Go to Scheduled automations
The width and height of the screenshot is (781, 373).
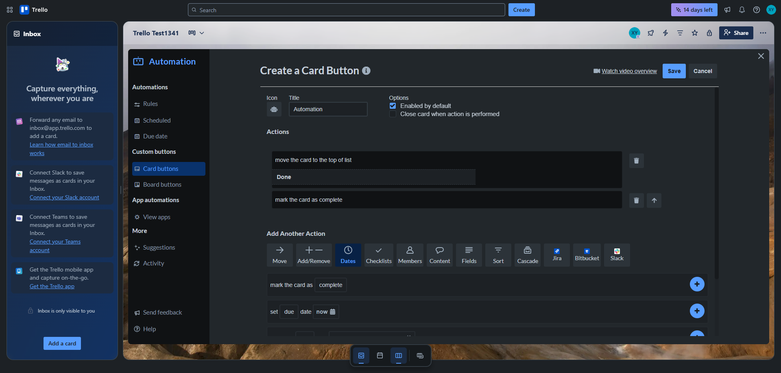[x=169, y=121]
